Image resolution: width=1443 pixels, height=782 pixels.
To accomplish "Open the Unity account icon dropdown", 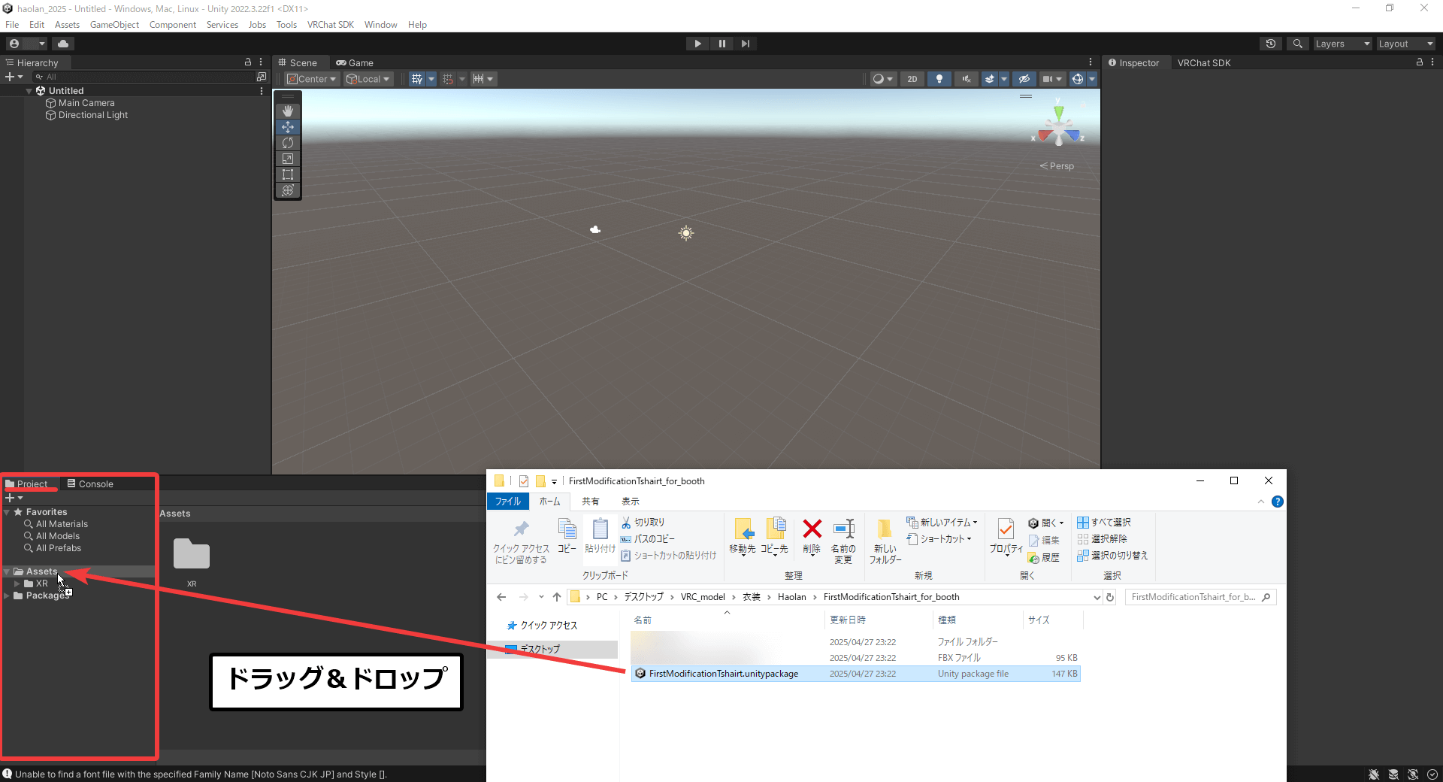I will click(26, 44).
